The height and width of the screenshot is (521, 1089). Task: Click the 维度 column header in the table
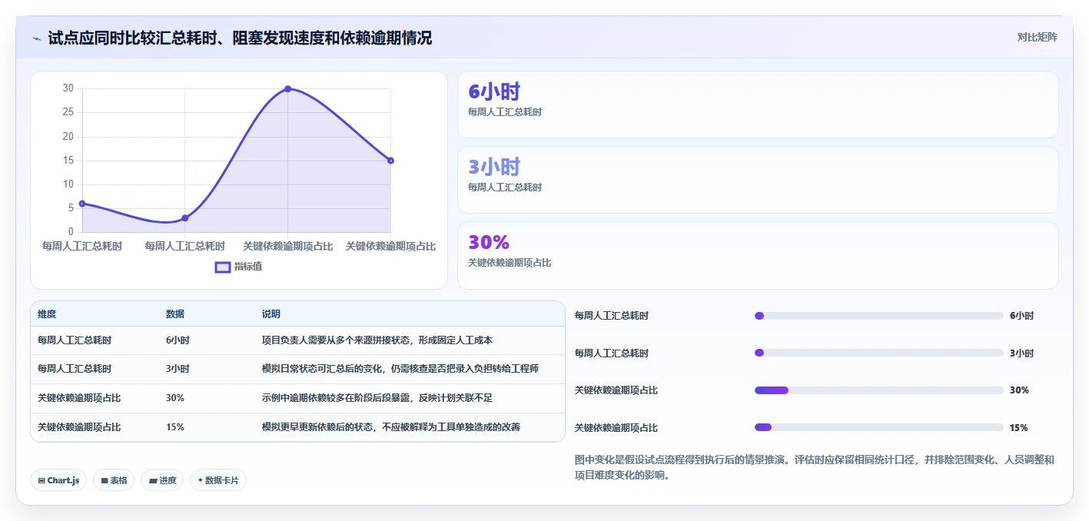tap(47, 314)
